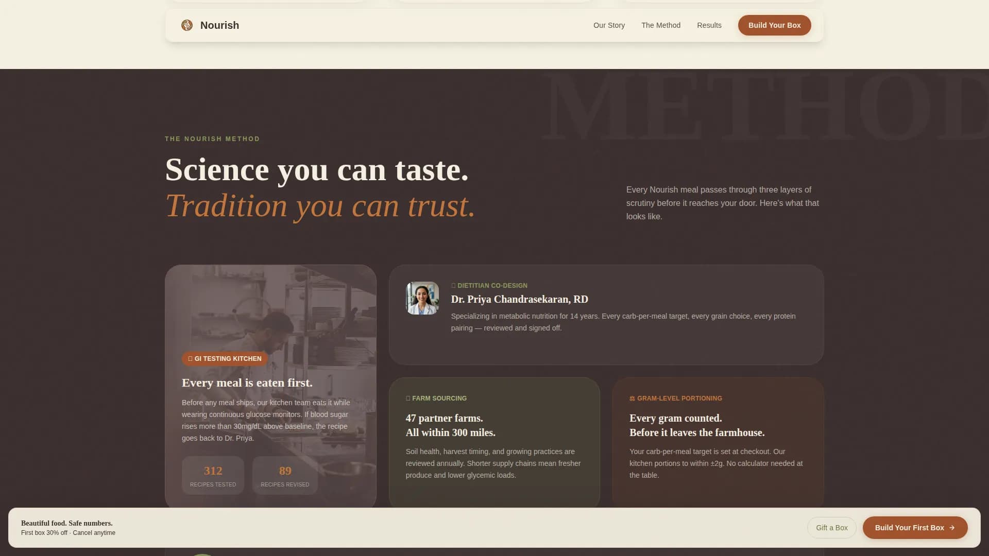Click the 312 Recipes Tested stat box
Viewport: 989px width, 556px height.
tap(213, 475)
